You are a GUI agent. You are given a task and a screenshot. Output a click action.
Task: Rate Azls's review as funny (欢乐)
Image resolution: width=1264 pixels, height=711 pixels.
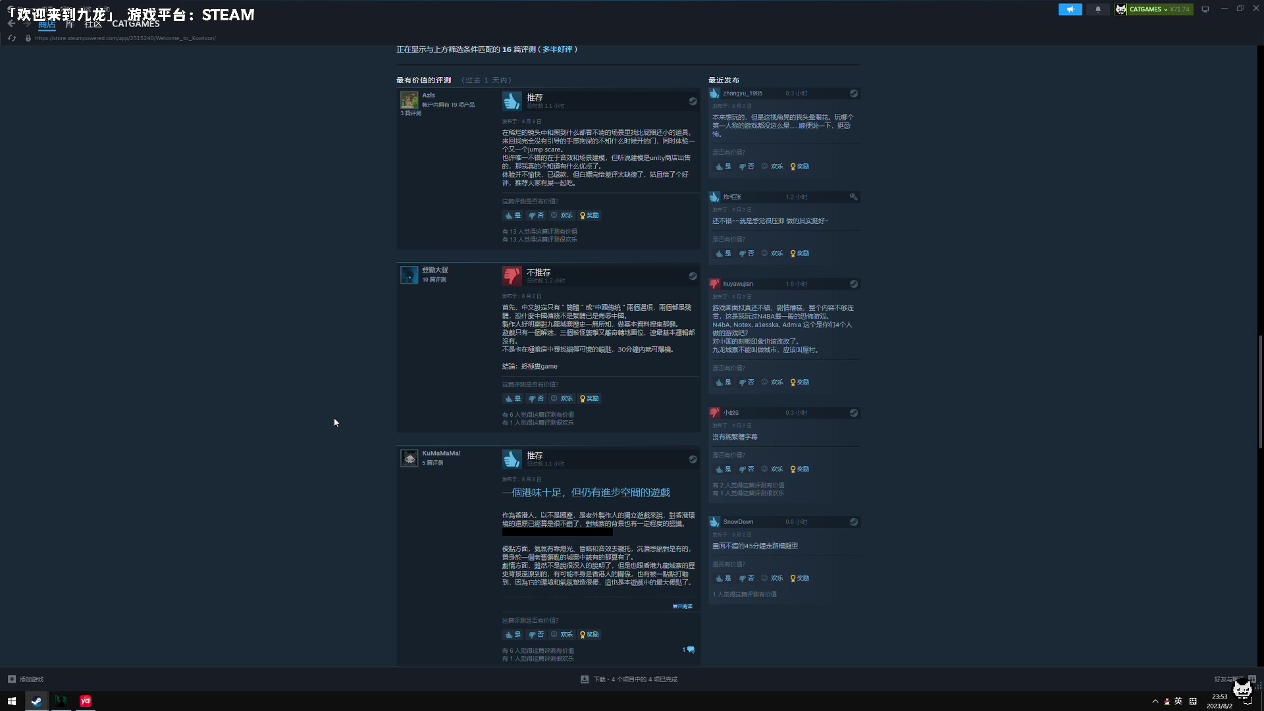point(562,215)
